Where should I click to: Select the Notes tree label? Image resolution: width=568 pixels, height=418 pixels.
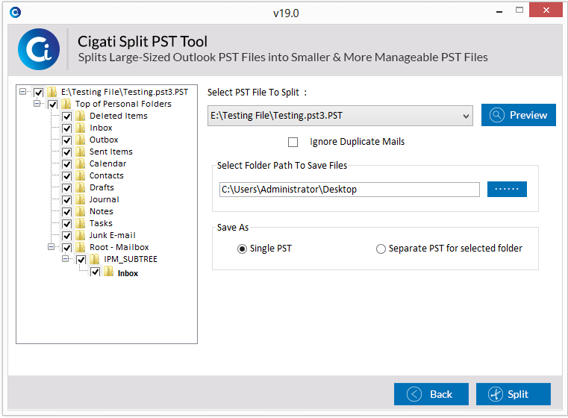[x=102, y=211]
